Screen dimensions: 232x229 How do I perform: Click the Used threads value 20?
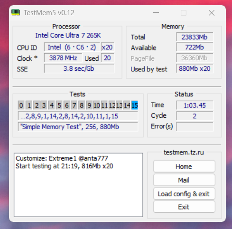(x=107, y=58)
